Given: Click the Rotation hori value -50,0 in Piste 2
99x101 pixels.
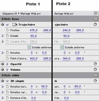Looking at the screenshot, I should tap(77, 86).
